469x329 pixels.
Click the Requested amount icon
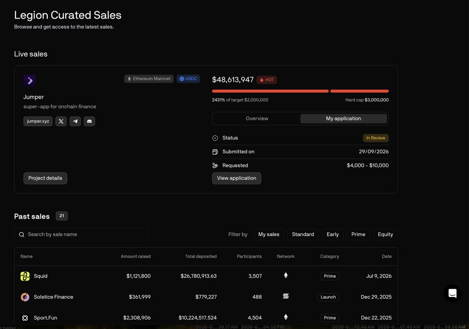[215, 165]
